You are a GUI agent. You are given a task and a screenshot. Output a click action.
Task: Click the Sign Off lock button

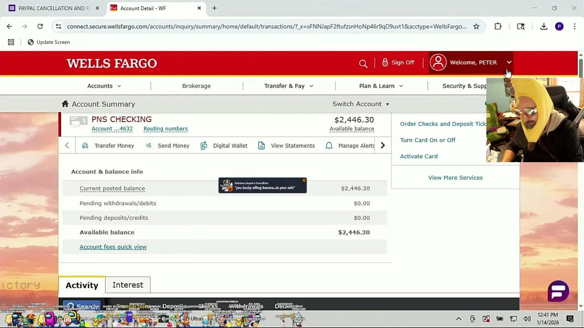(x=398, y=62)
